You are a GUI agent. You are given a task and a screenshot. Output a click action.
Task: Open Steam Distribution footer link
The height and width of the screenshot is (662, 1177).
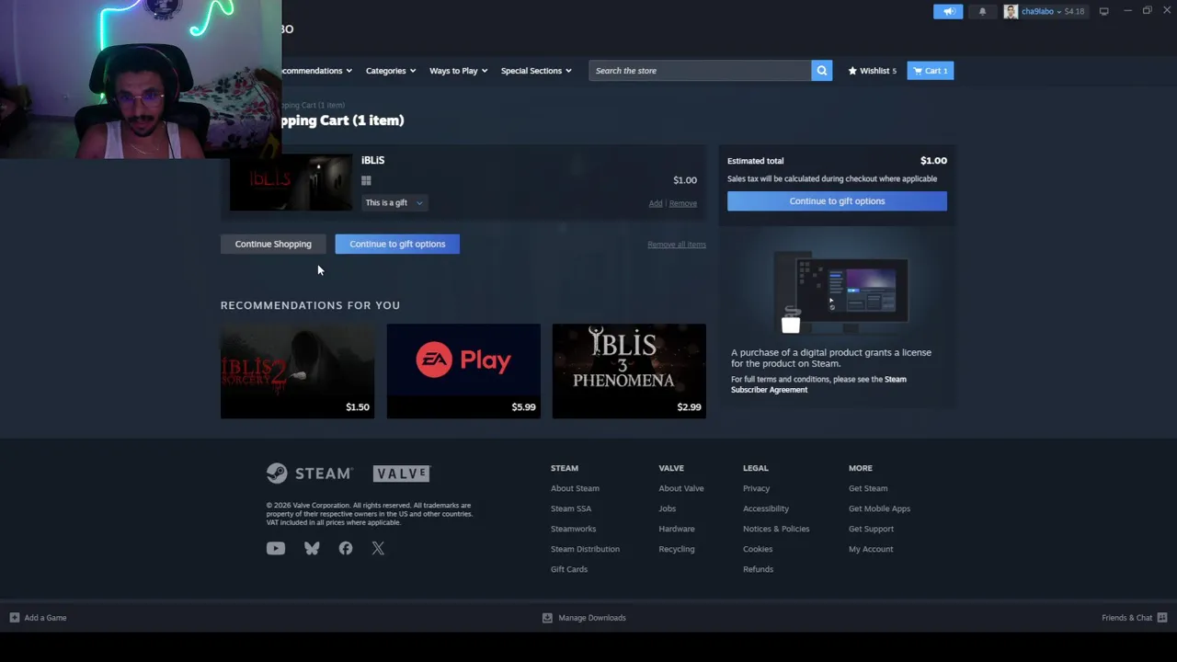click(x=585, y=549)
